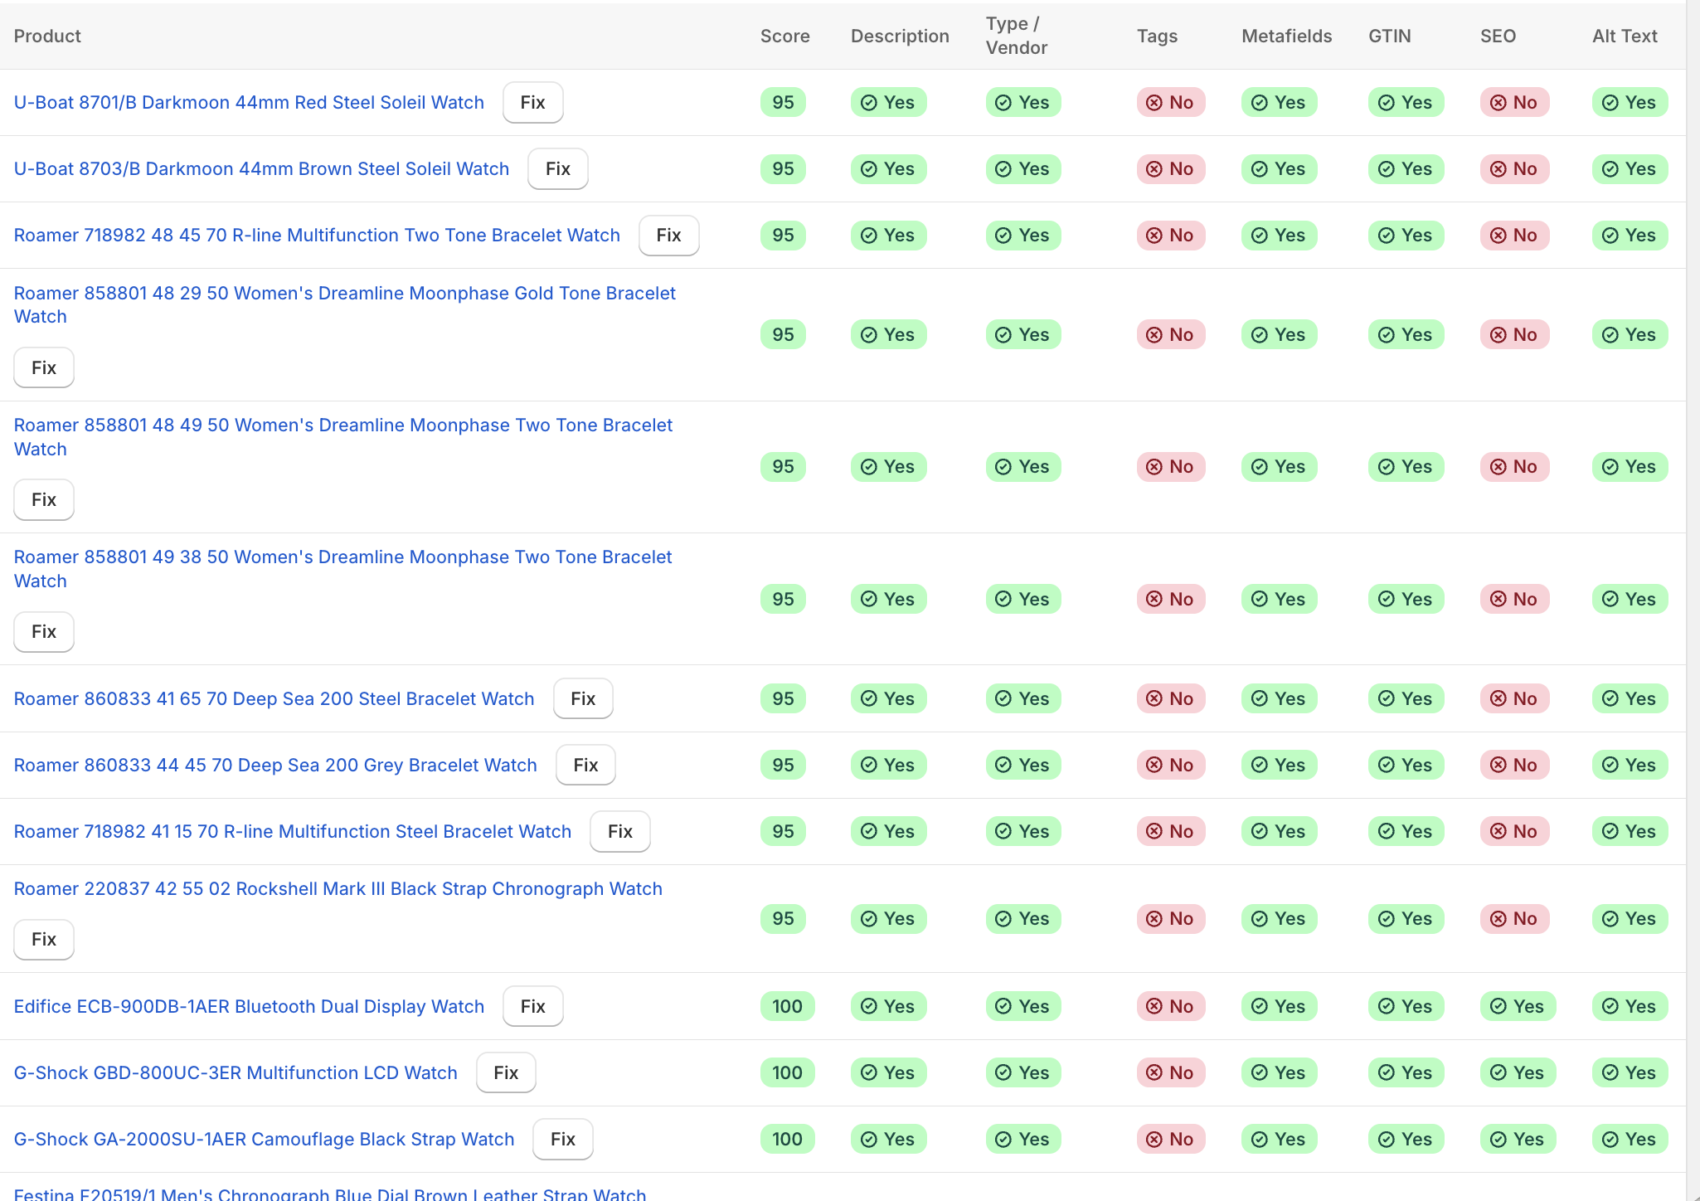Click Fix for Roamer 718982 48 45 70
The width and height of the screenshot is (1700, 1201).
coord(669,235)
